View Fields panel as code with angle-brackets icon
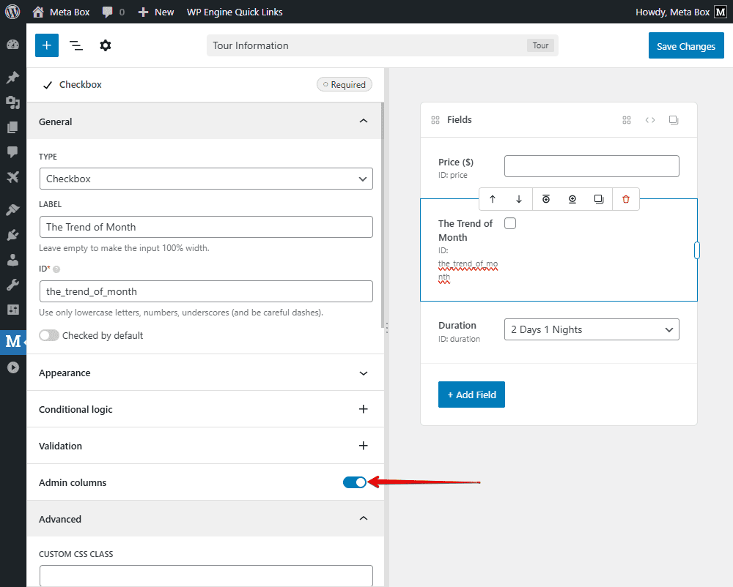The width and height of the screenshot is (733, 587). 650,119
